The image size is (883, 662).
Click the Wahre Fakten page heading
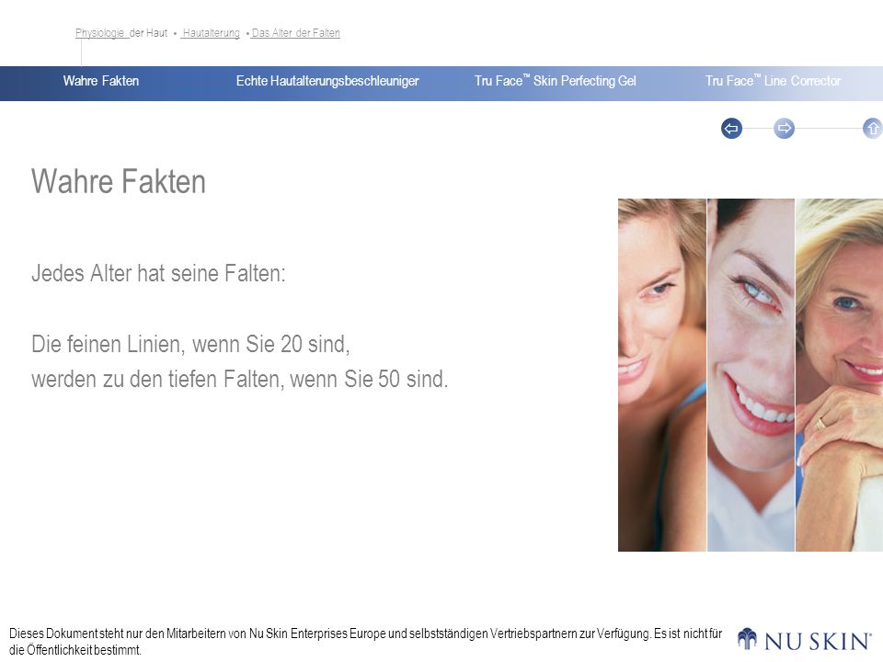pos(119,181)
